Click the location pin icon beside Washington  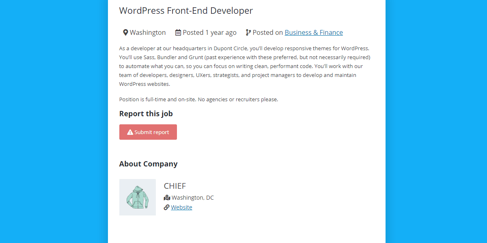(x=125, y=32)
